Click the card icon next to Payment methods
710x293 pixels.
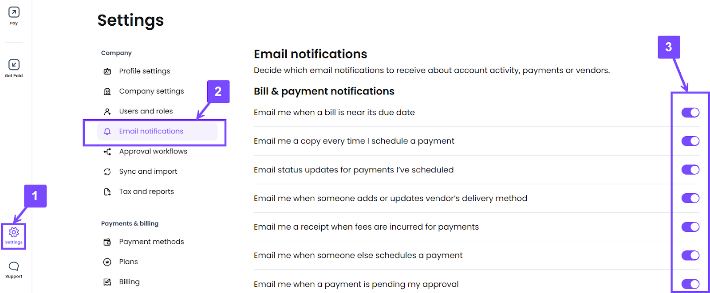point(107,242)
